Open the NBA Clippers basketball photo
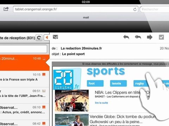169x126 pixels. pos(72,100)
